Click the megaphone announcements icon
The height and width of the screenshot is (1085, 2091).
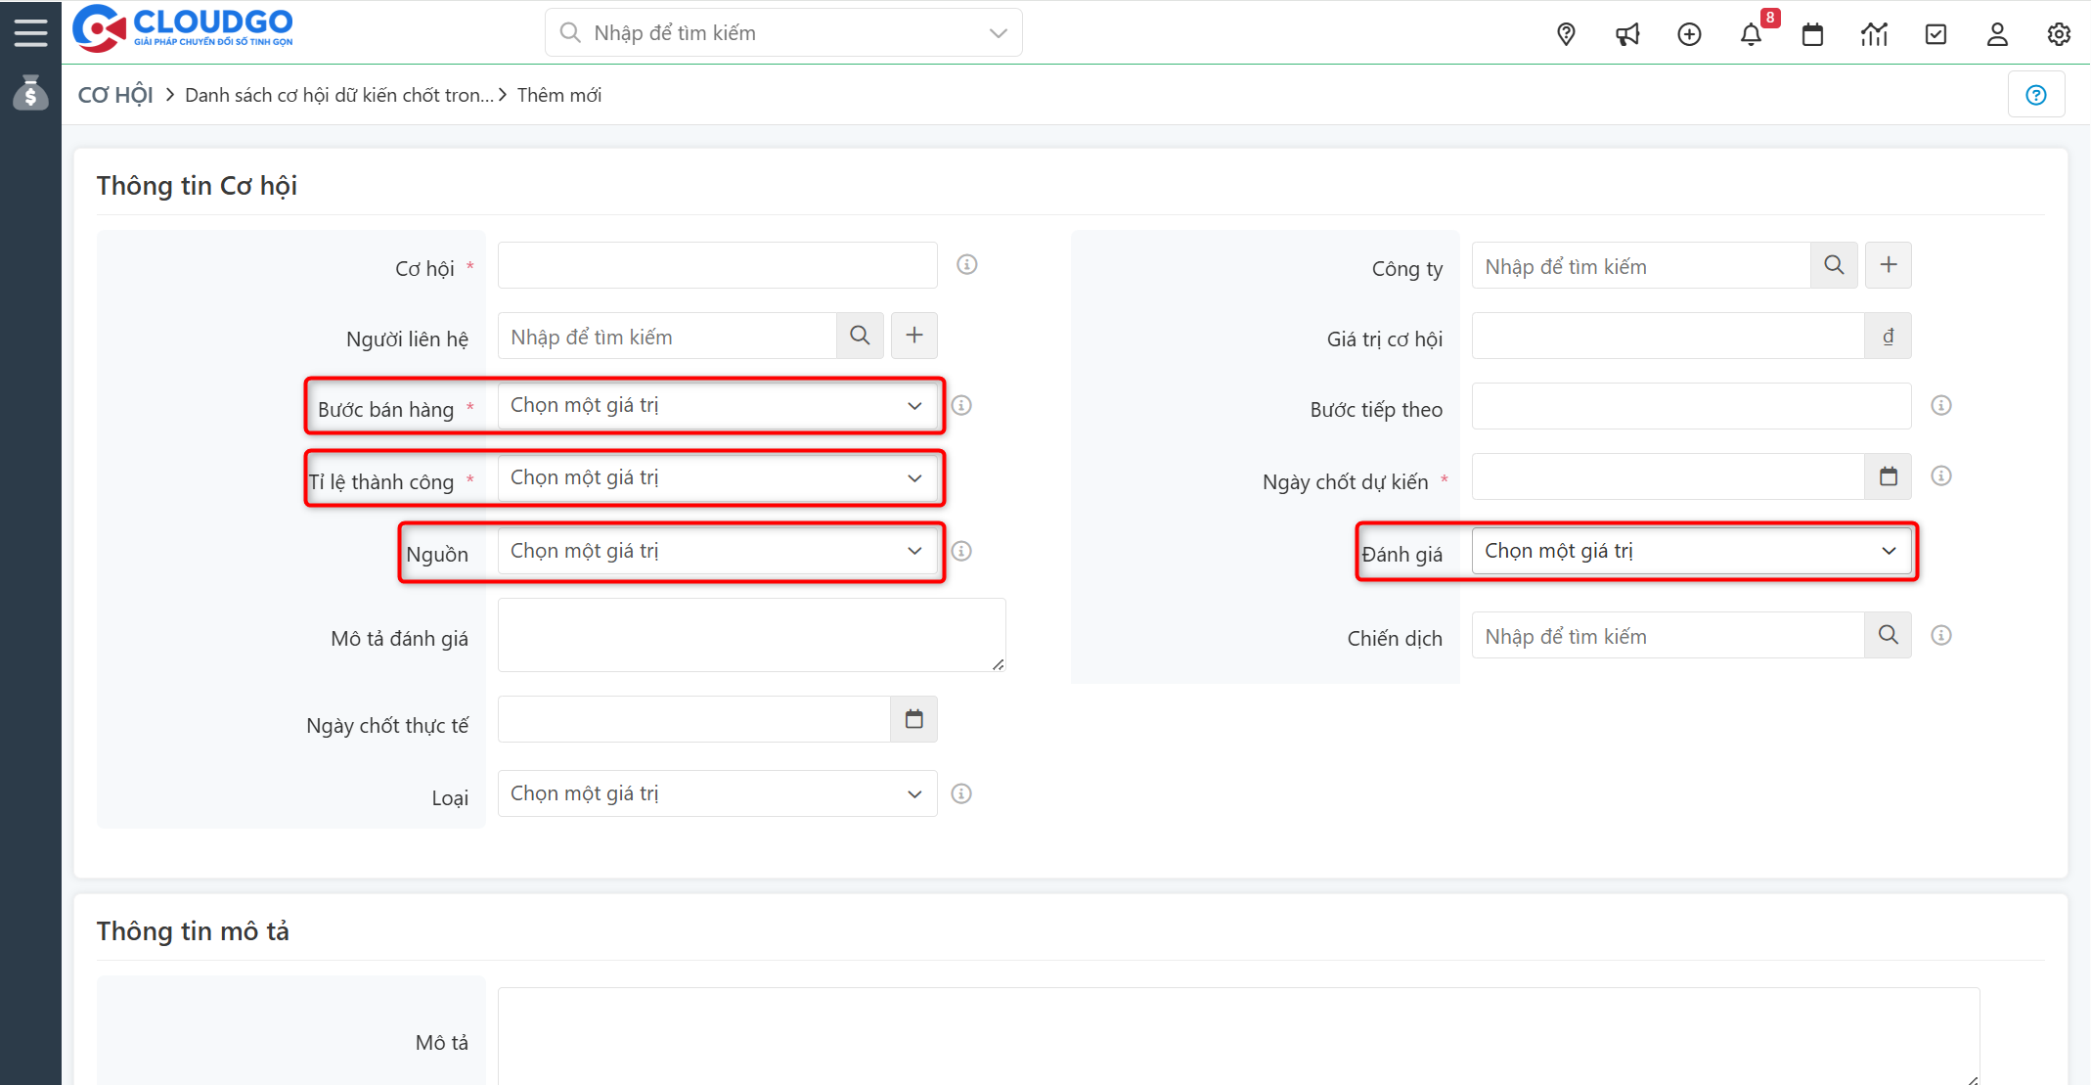1627,34
